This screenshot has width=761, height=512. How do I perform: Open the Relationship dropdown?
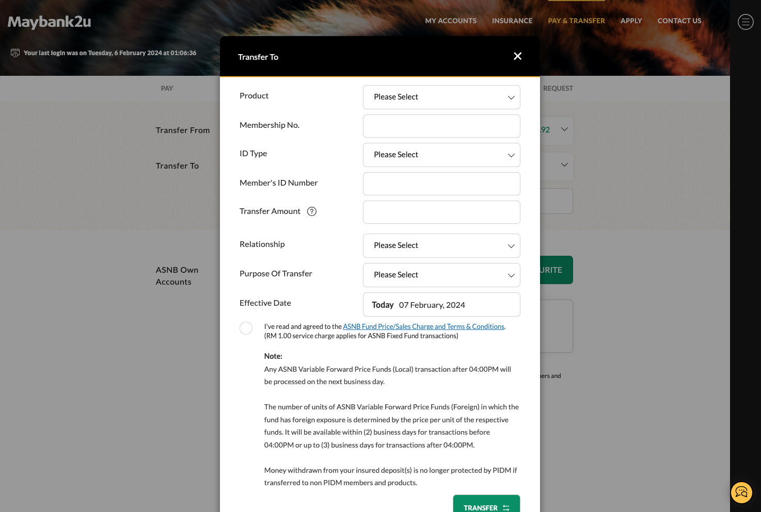tap(441, 245)
